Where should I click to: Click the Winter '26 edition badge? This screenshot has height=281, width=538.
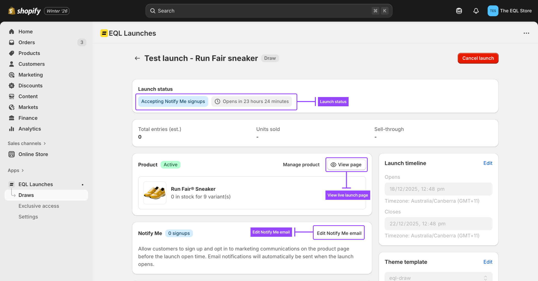click(57, 11)
